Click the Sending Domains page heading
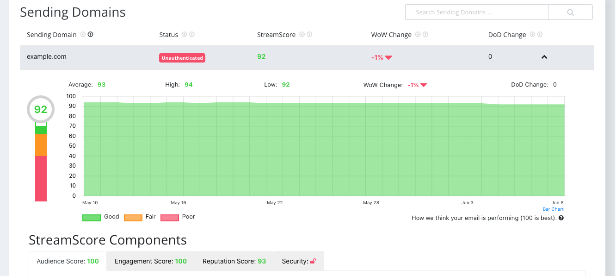Image resolution: width=616 pixels, height=276 pixels. click(x=73, y=12)
